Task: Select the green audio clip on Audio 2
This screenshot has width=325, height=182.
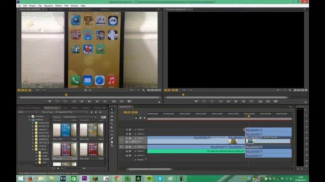Action: click(x=196, y=151)
